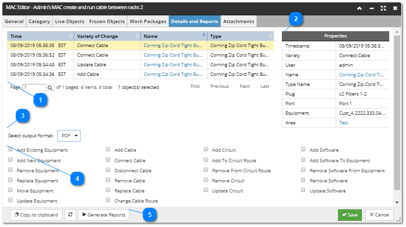Tick the Update Software checkbox

[x=303, y=190]
